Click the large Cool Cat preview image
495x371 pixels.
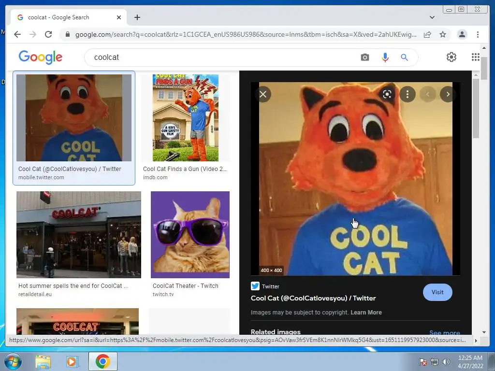(x=355, y=179)
